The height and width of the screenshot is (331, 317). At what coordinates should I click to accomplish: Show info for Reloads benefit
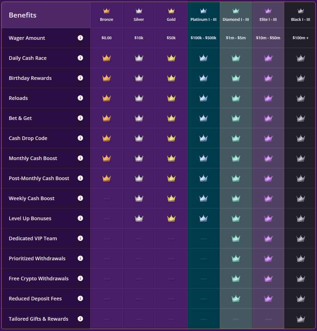80,98
